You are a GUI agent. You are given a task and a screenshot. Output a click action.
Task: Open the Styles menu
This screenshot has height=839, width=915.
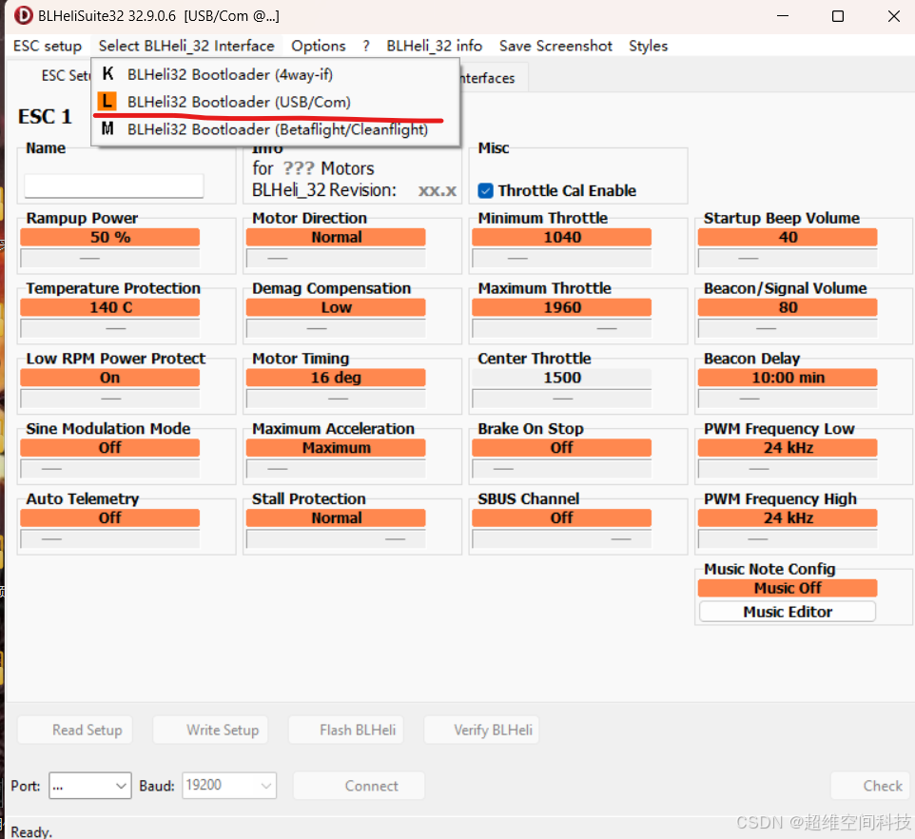[x=648, y=46]
